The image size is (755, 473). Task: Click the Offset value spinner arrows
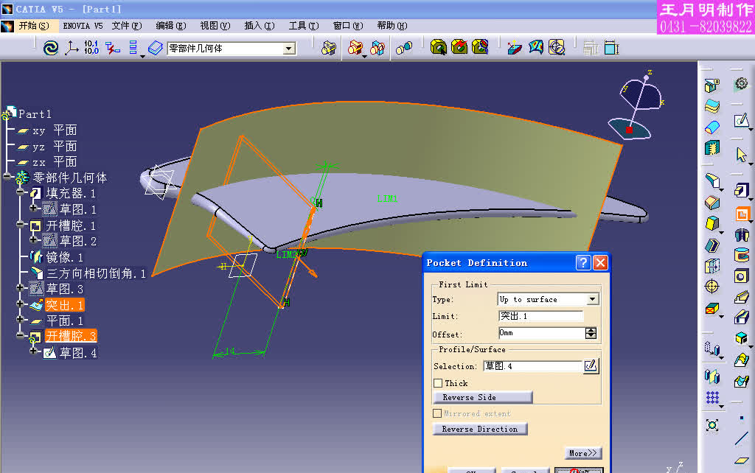tap(591, 333)
